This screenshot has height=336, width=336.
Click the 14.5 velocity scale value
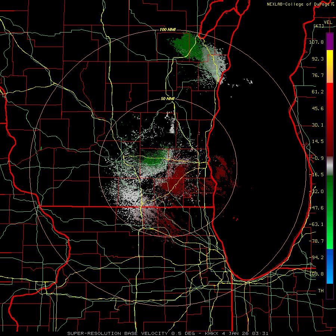pyautogui.click(x=318, y=141)
